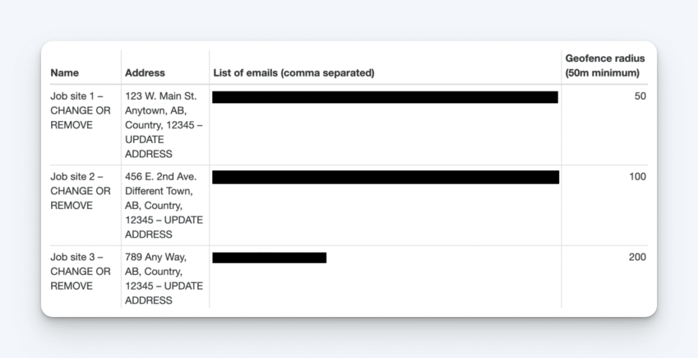Select the geofence radius value 200
This screenshot has width=698, height=358.
[637, 257]
